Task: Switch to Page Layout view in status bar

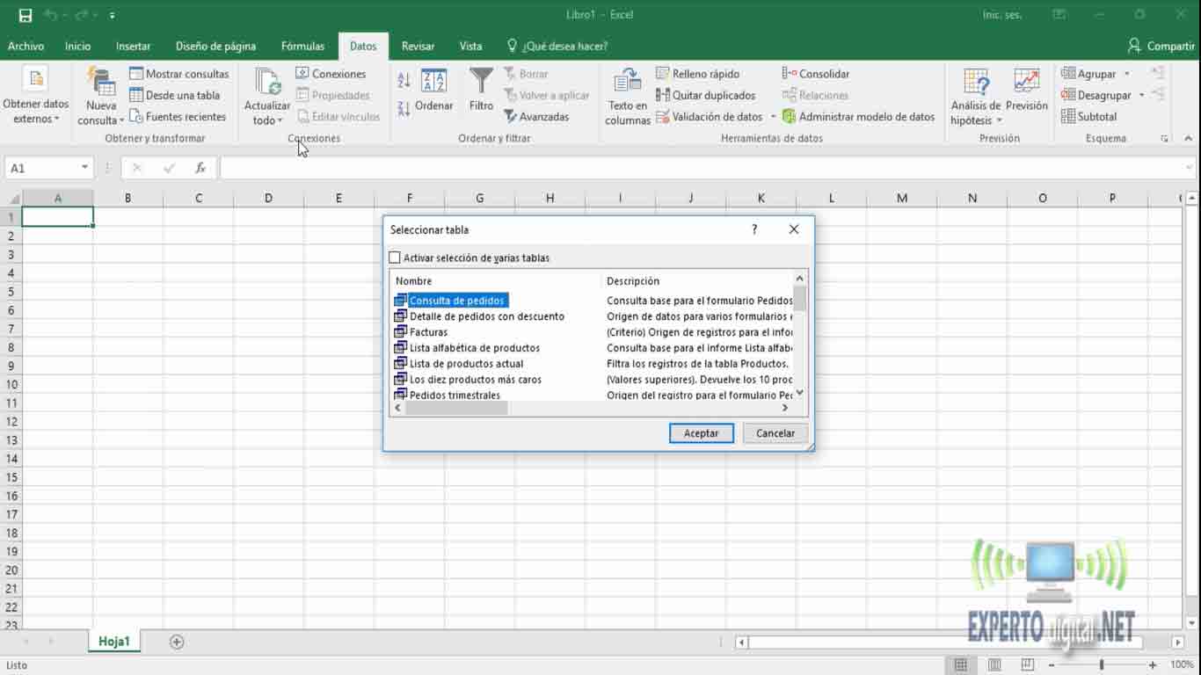Action: (993, 664)
